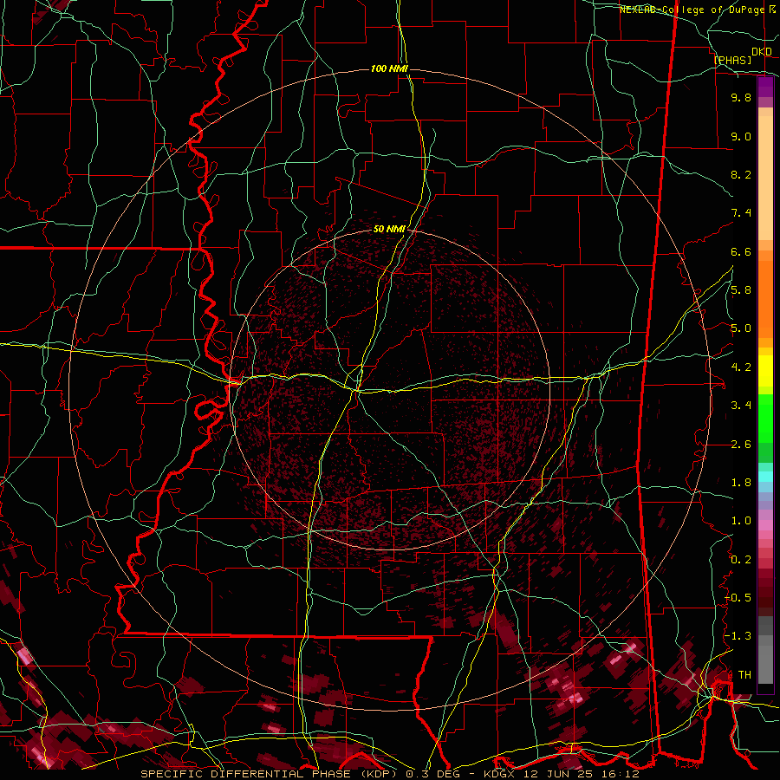Viewport: 780px width, 780px height.
Task: Select the 9.0 scale value
Action: (x=741, y=136)
